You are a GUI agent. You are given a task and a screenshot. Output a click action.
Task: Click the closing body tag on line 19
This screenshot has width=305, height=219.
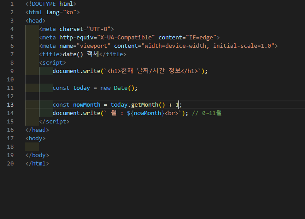tap(37, 155)
